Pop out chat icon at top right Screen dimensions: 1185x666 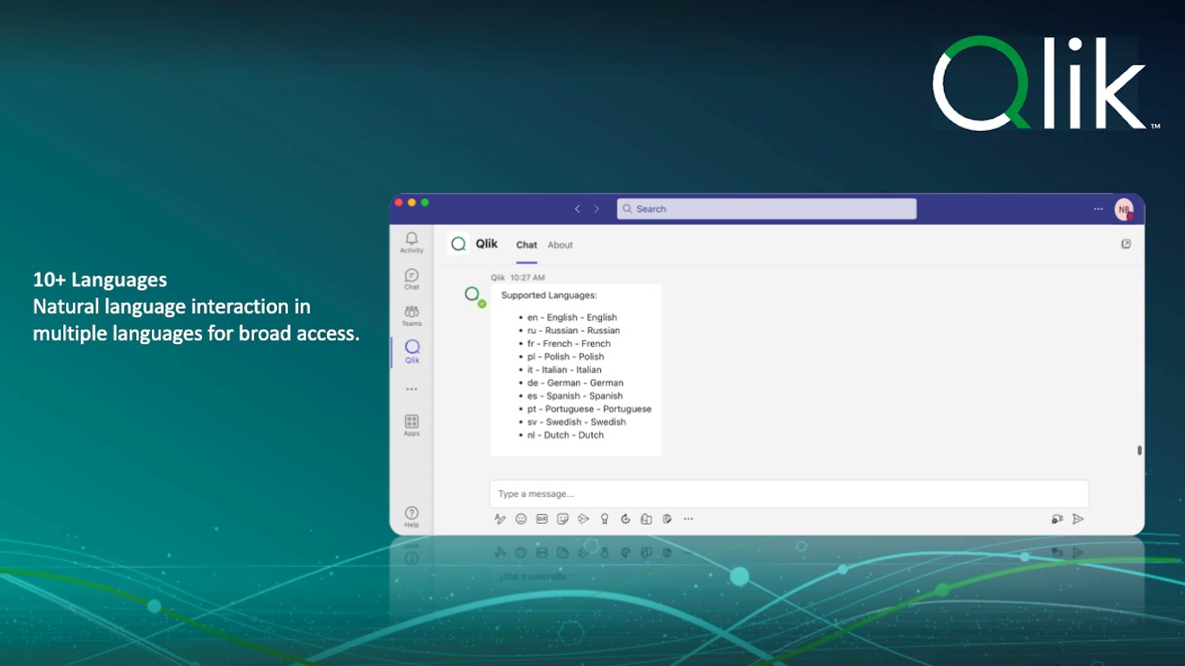pyautogui.click(x=1126, y=245)
